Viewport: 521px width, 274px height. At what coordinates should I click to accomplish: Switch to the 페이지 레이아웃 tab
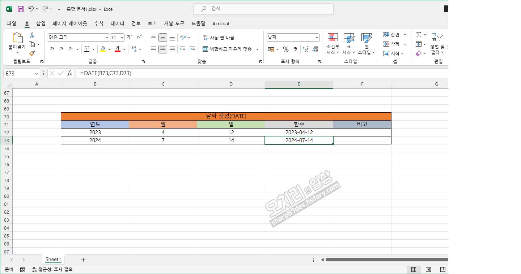tap(70, 23)
